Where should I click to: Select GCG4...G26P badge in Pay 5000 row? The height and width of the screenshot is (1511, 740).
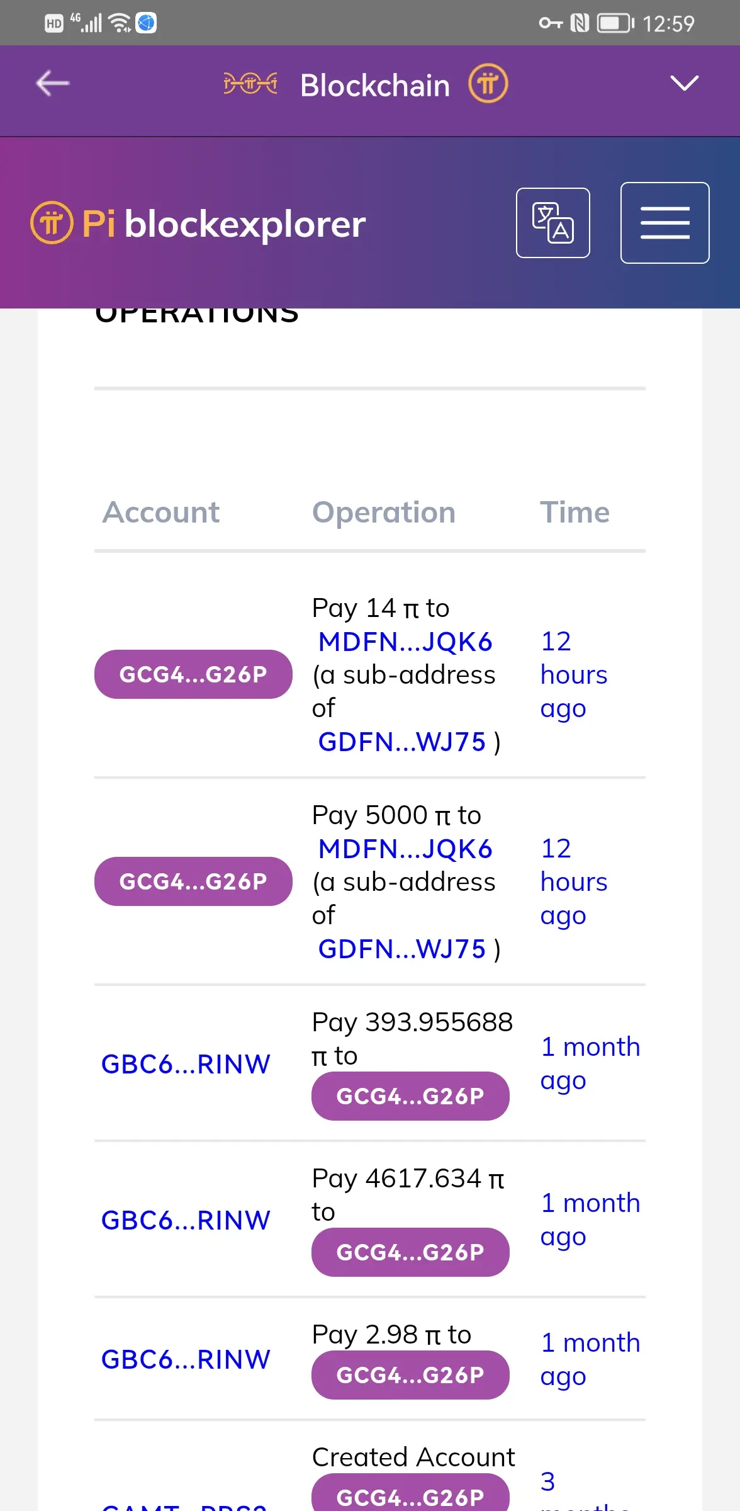(x=193, y=881)
